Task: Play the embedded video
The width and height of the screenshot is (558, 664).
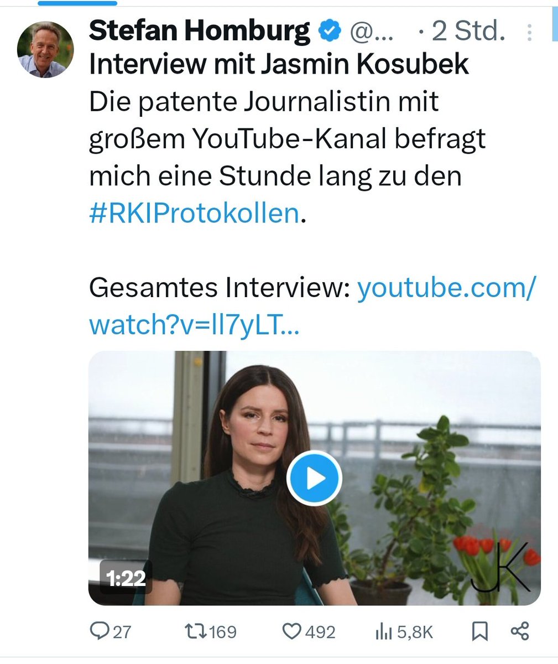Action: 314,478
